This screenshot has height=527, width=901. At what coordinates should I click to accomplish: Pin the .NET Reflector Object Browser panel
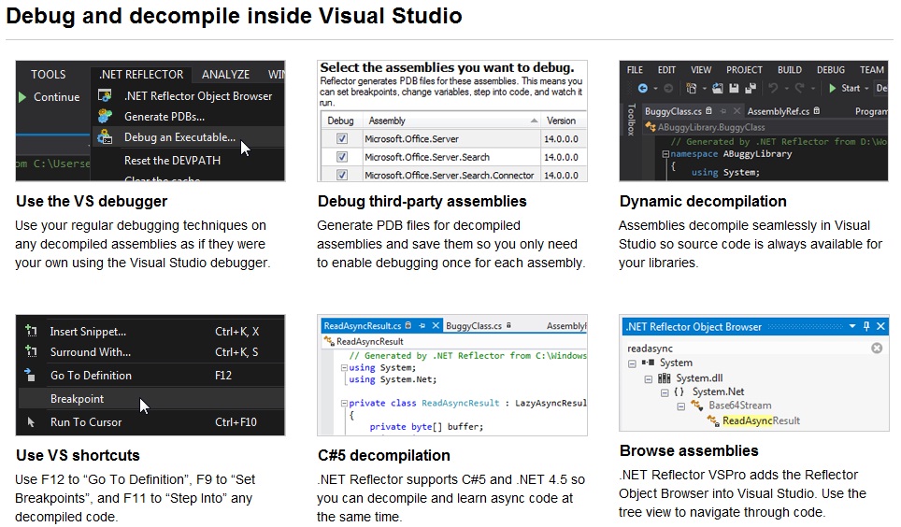(866, 326)
